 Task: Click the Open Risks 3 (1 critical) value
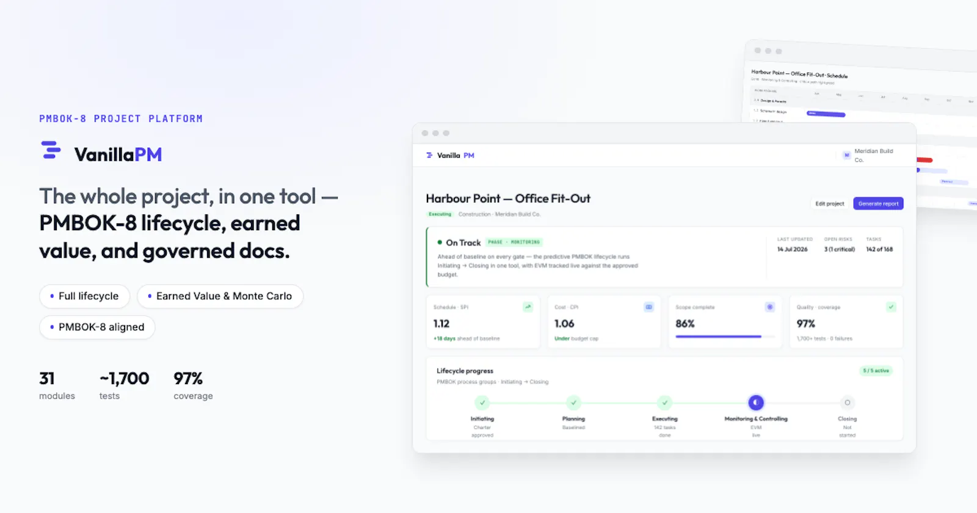[840, 249]
